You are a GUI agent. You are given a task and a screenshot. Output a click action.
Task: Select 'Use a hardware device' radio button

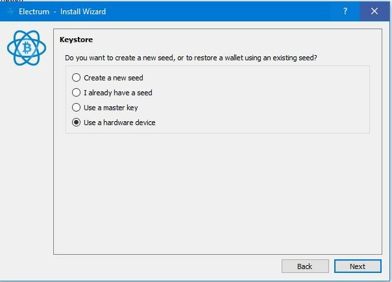coord(76,123)
